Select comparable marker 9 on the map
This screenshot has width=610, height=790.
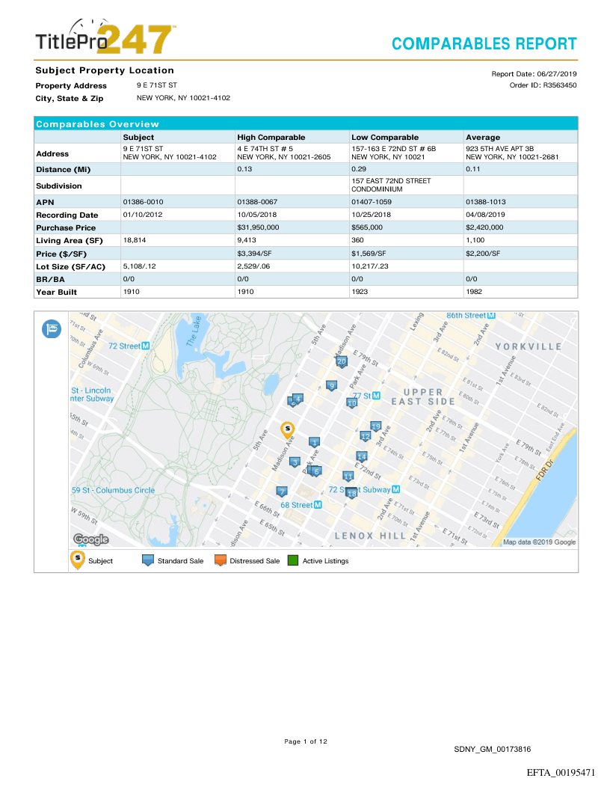tap(332, 386)
